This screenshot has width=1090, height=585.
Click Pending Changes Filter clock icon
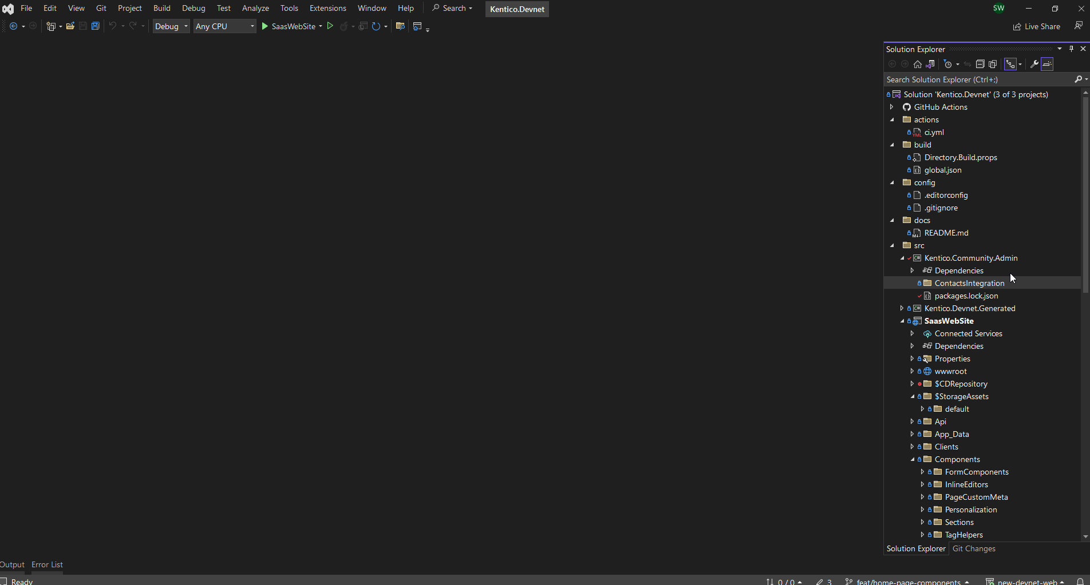[x=948, y=64]
